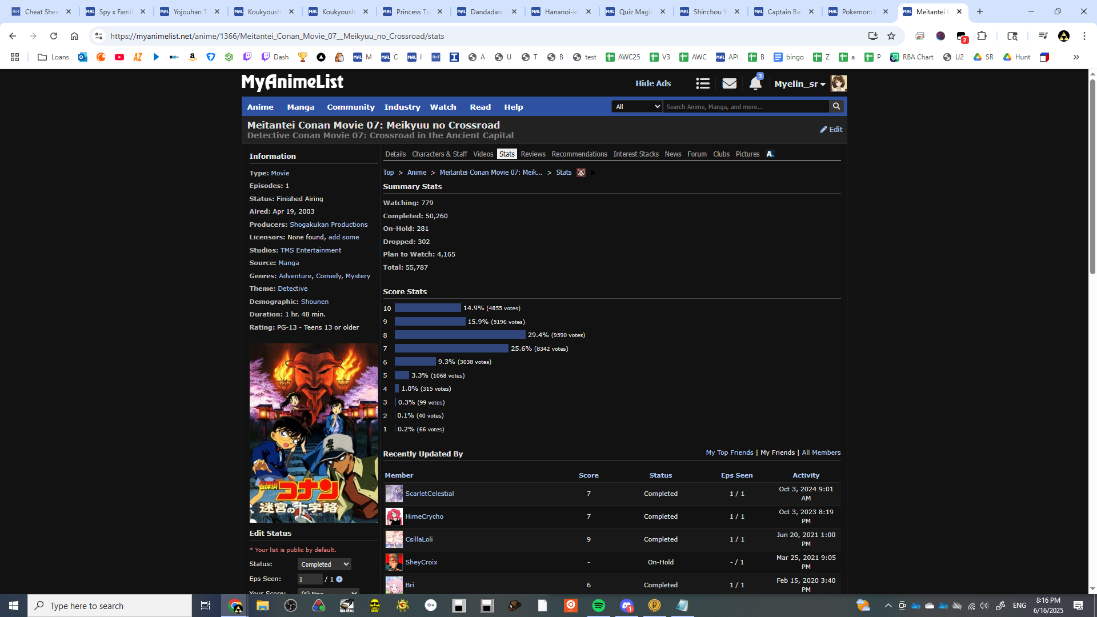Open the Community menu
Viewport: 1097px width, 617px height.
350,107
